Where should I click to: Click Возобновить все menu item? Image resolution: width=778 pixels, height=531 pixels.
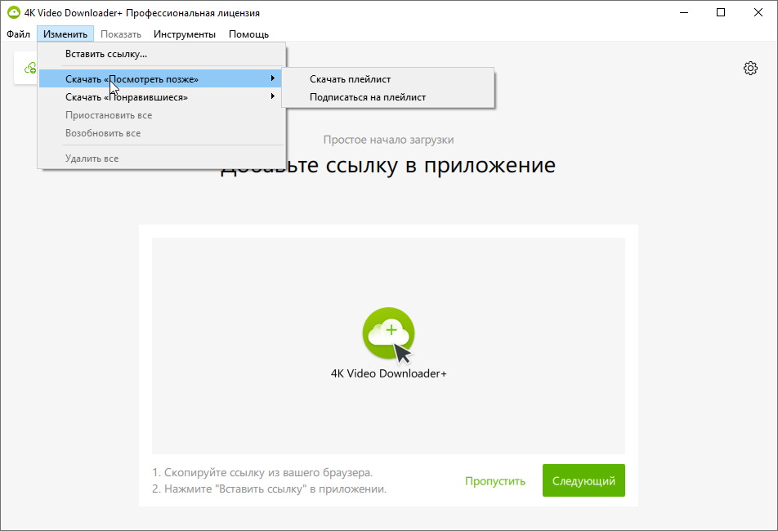160,133
